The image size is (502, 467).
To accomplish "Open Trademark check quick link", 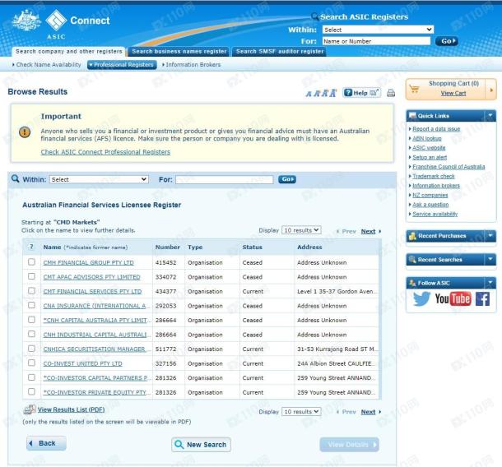I will click(434, 176).
